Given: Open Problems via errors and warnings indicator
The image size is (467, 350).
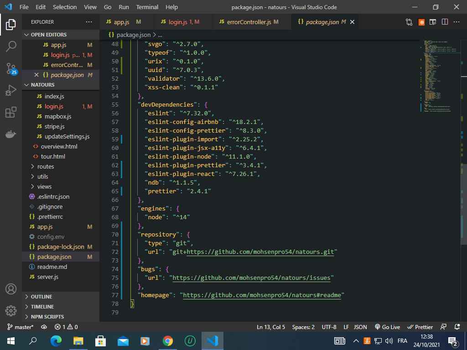Looking at the screenshot, I should [x=66, y=327].
